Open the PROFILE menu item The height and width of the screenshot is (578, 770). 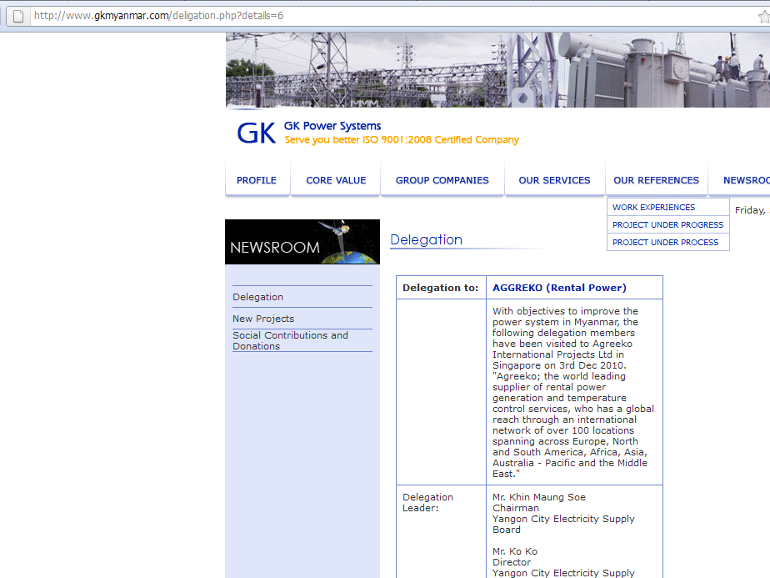pyautogui.click(x=257, y=180)
